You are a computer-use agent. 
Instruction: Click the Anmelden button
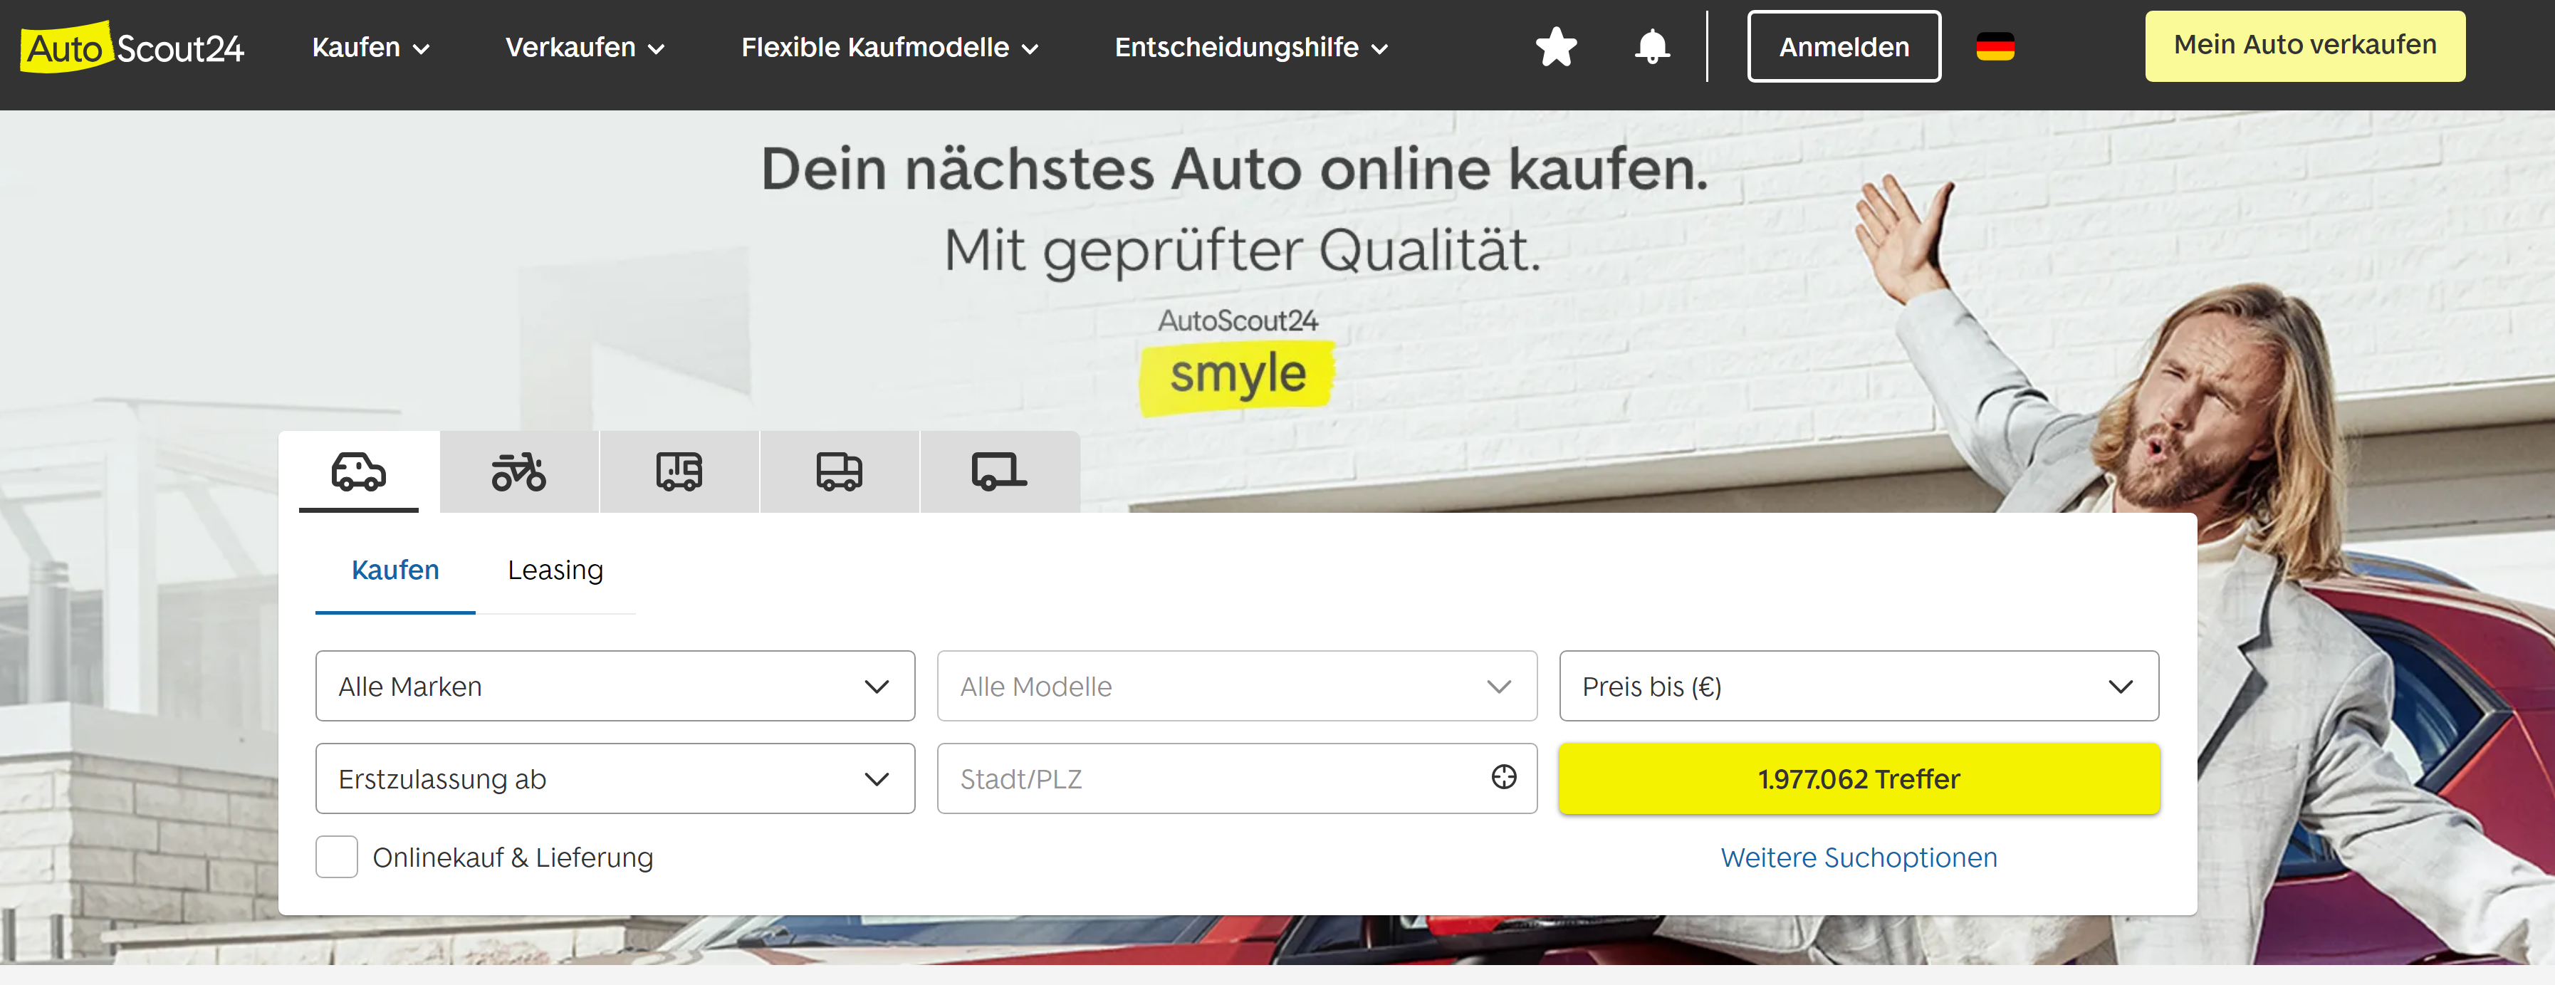(1844, 46)
